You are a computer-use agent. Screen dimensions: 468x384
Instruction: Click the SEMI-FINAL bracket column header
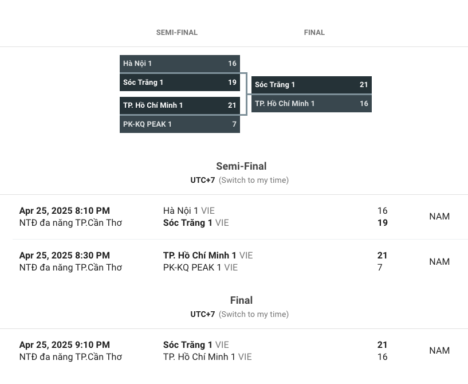(176, 33)
